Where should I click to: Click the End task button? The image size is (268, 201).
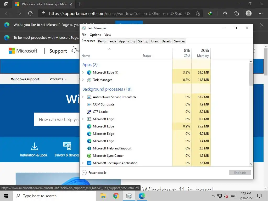click(240, 173)
